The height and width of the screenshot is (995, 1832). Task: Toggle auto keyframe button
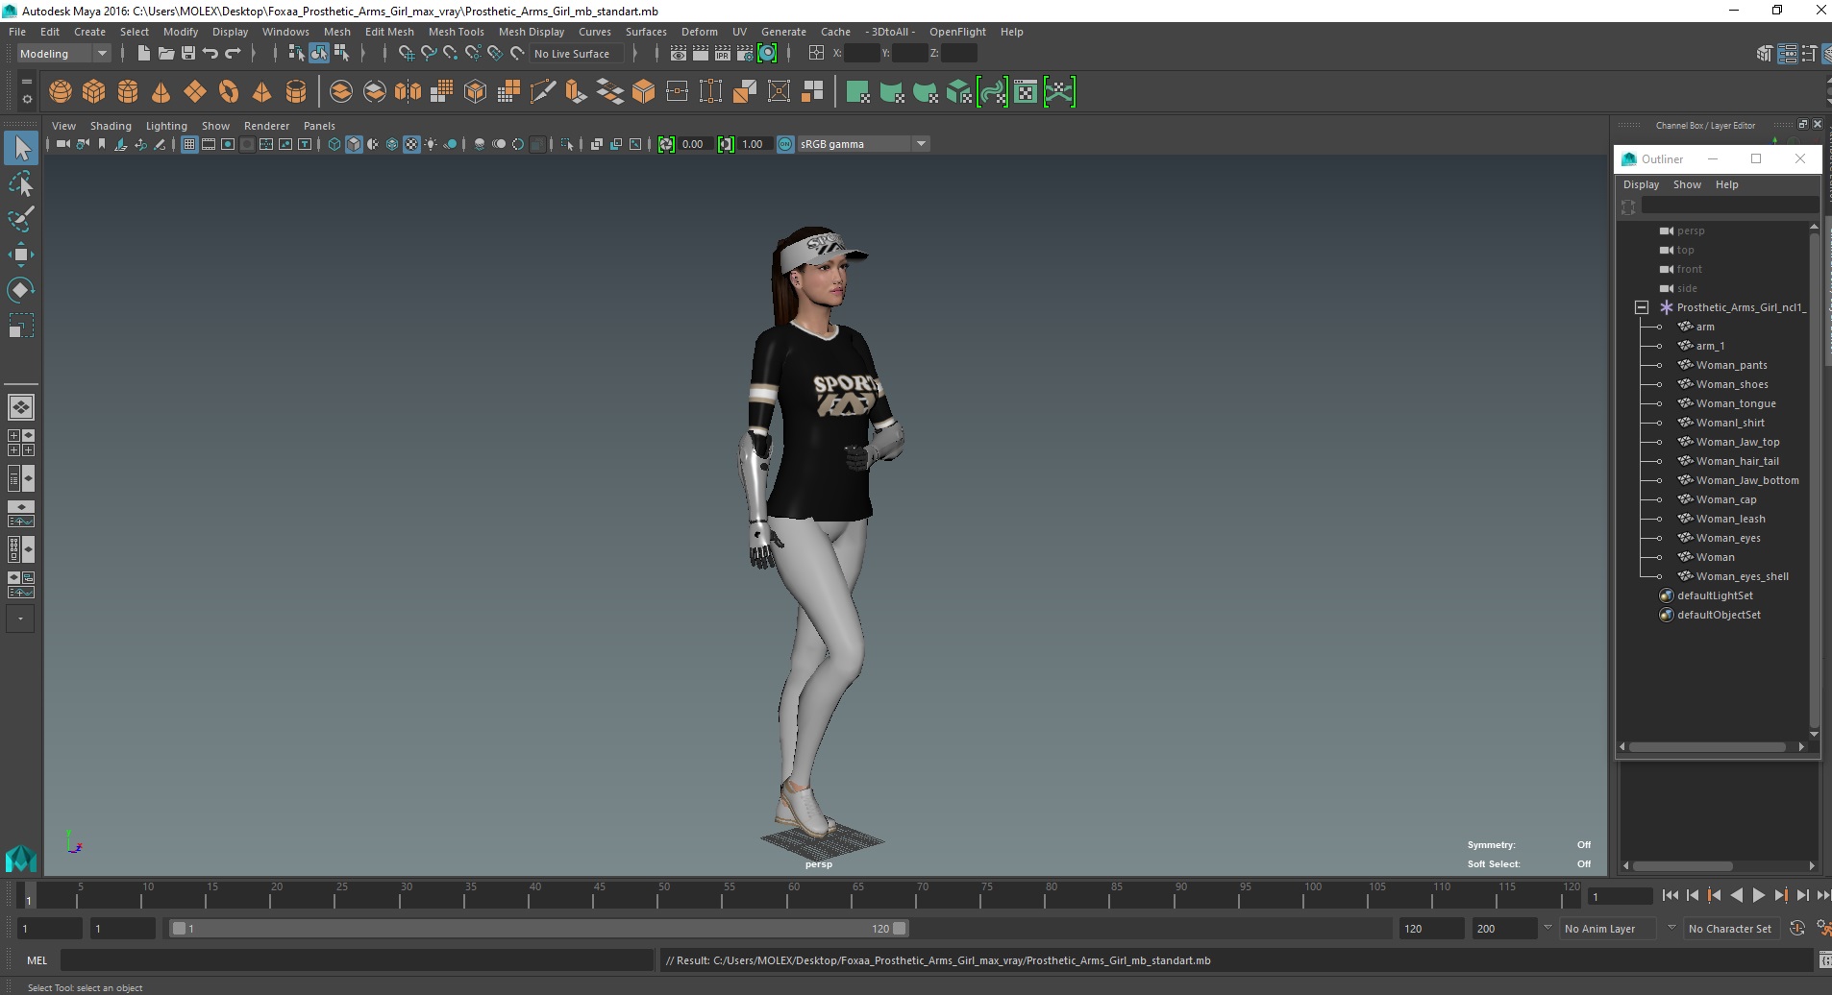tap(1797, 928)
